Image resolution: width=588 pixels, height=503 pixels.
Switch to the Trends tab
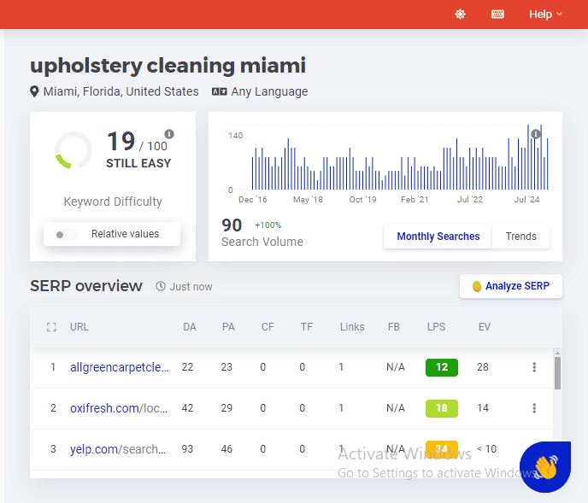click(520, 237)
